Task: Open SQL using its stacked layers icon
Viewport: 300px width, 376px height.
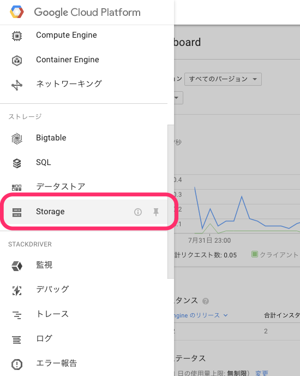Action: (17, 163)
